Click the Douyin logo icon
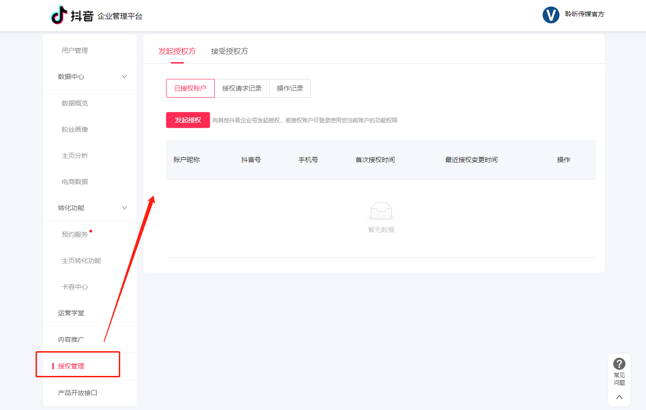646x410 pixels. pos(59,15)
